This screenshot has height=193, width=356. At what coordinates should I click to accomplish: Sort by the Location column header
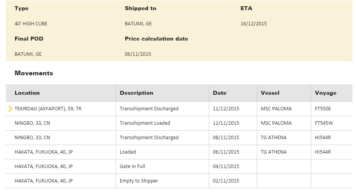(x=27, y=93)
